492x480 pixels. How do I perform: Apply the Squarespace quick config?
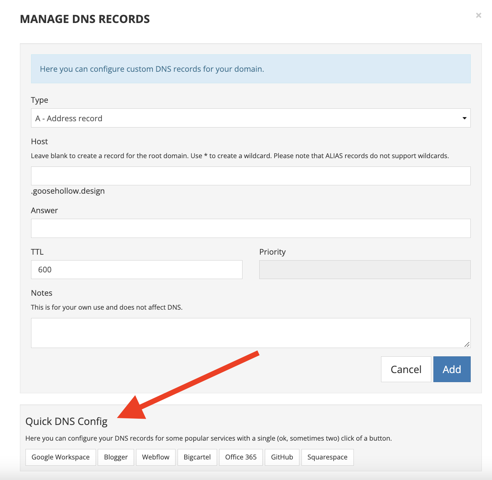tap(327, 457)
